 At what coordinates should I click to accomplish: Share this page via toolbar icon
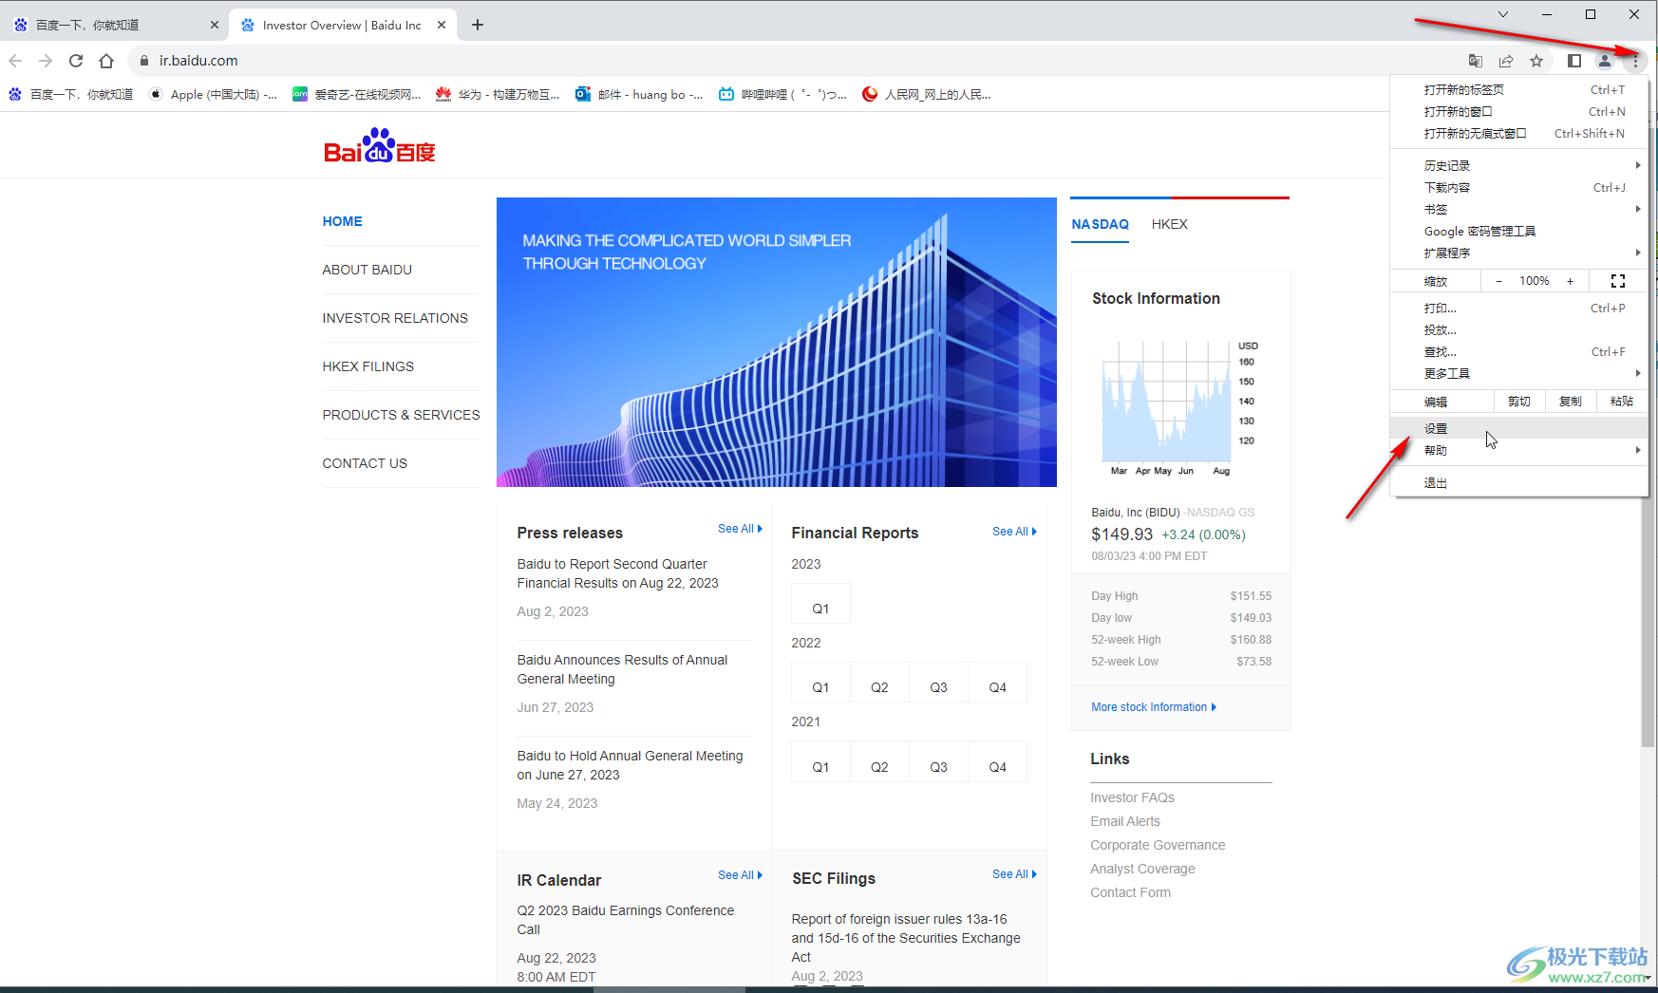point(1506,61)
